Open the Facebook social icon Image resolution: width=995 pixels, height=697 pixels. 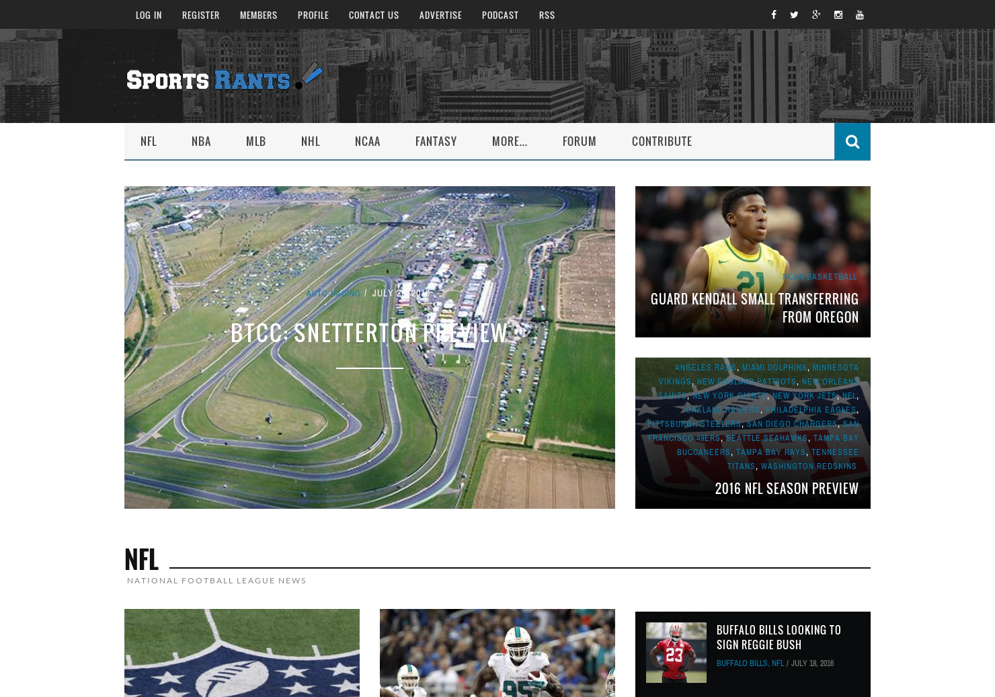coord(774,15)
